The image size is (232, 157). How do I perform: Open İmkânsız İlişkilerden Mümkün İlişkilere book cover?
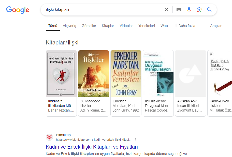point(61,74)
